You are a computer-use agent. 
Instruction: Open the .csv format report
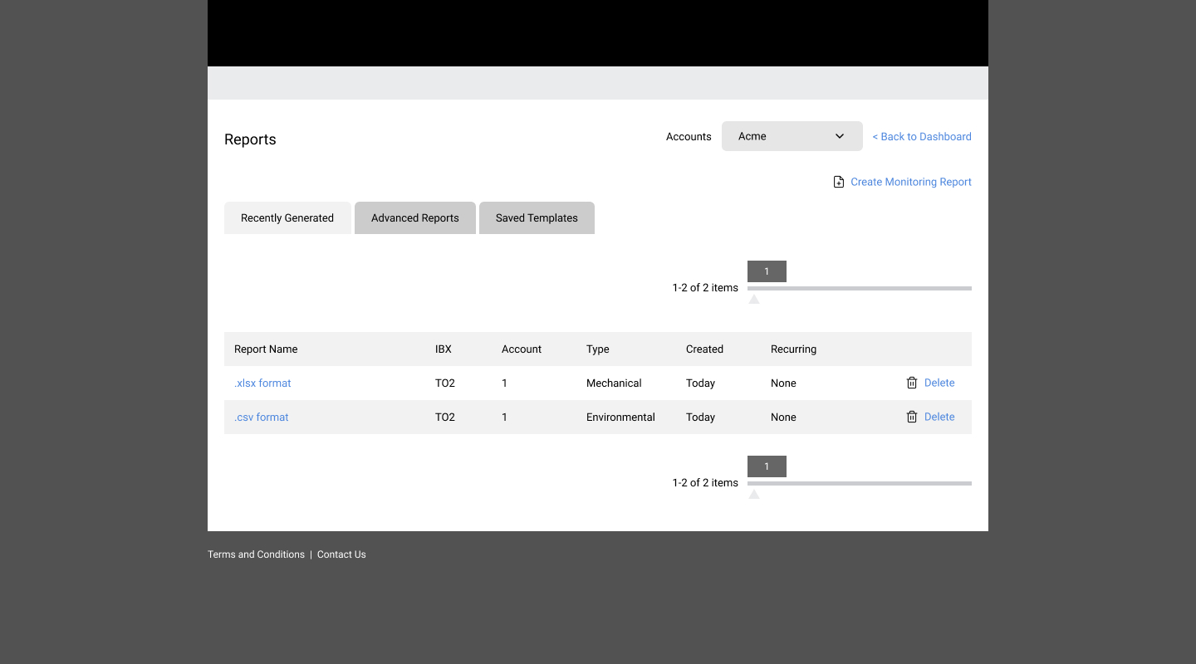click(x=262, y=417)
